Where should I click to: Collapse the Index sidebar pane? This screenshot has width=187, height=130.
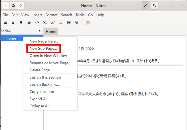[x=40, y=31]
